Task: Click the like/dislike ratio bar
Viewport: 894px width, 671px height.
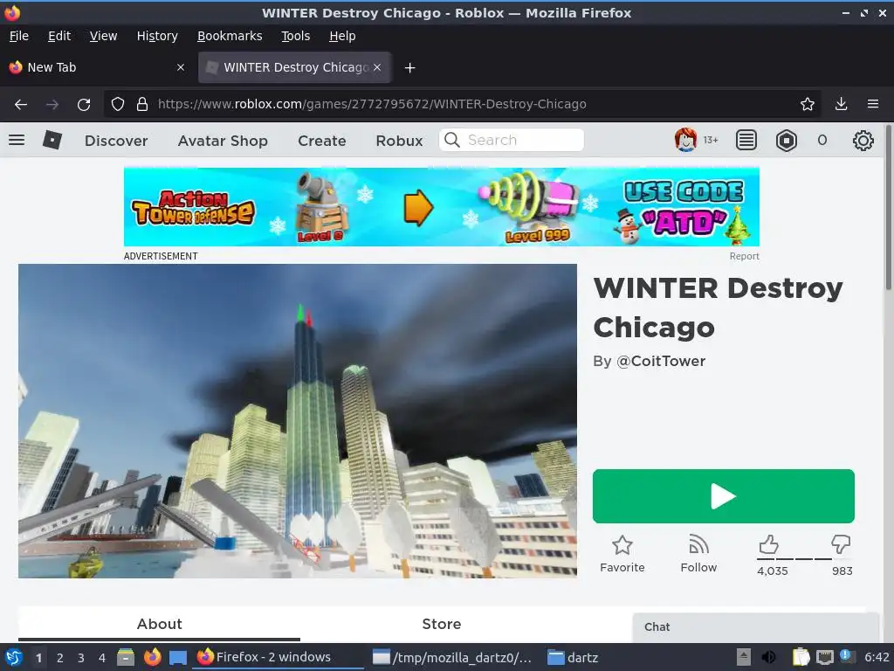Action: coord(804,559)
